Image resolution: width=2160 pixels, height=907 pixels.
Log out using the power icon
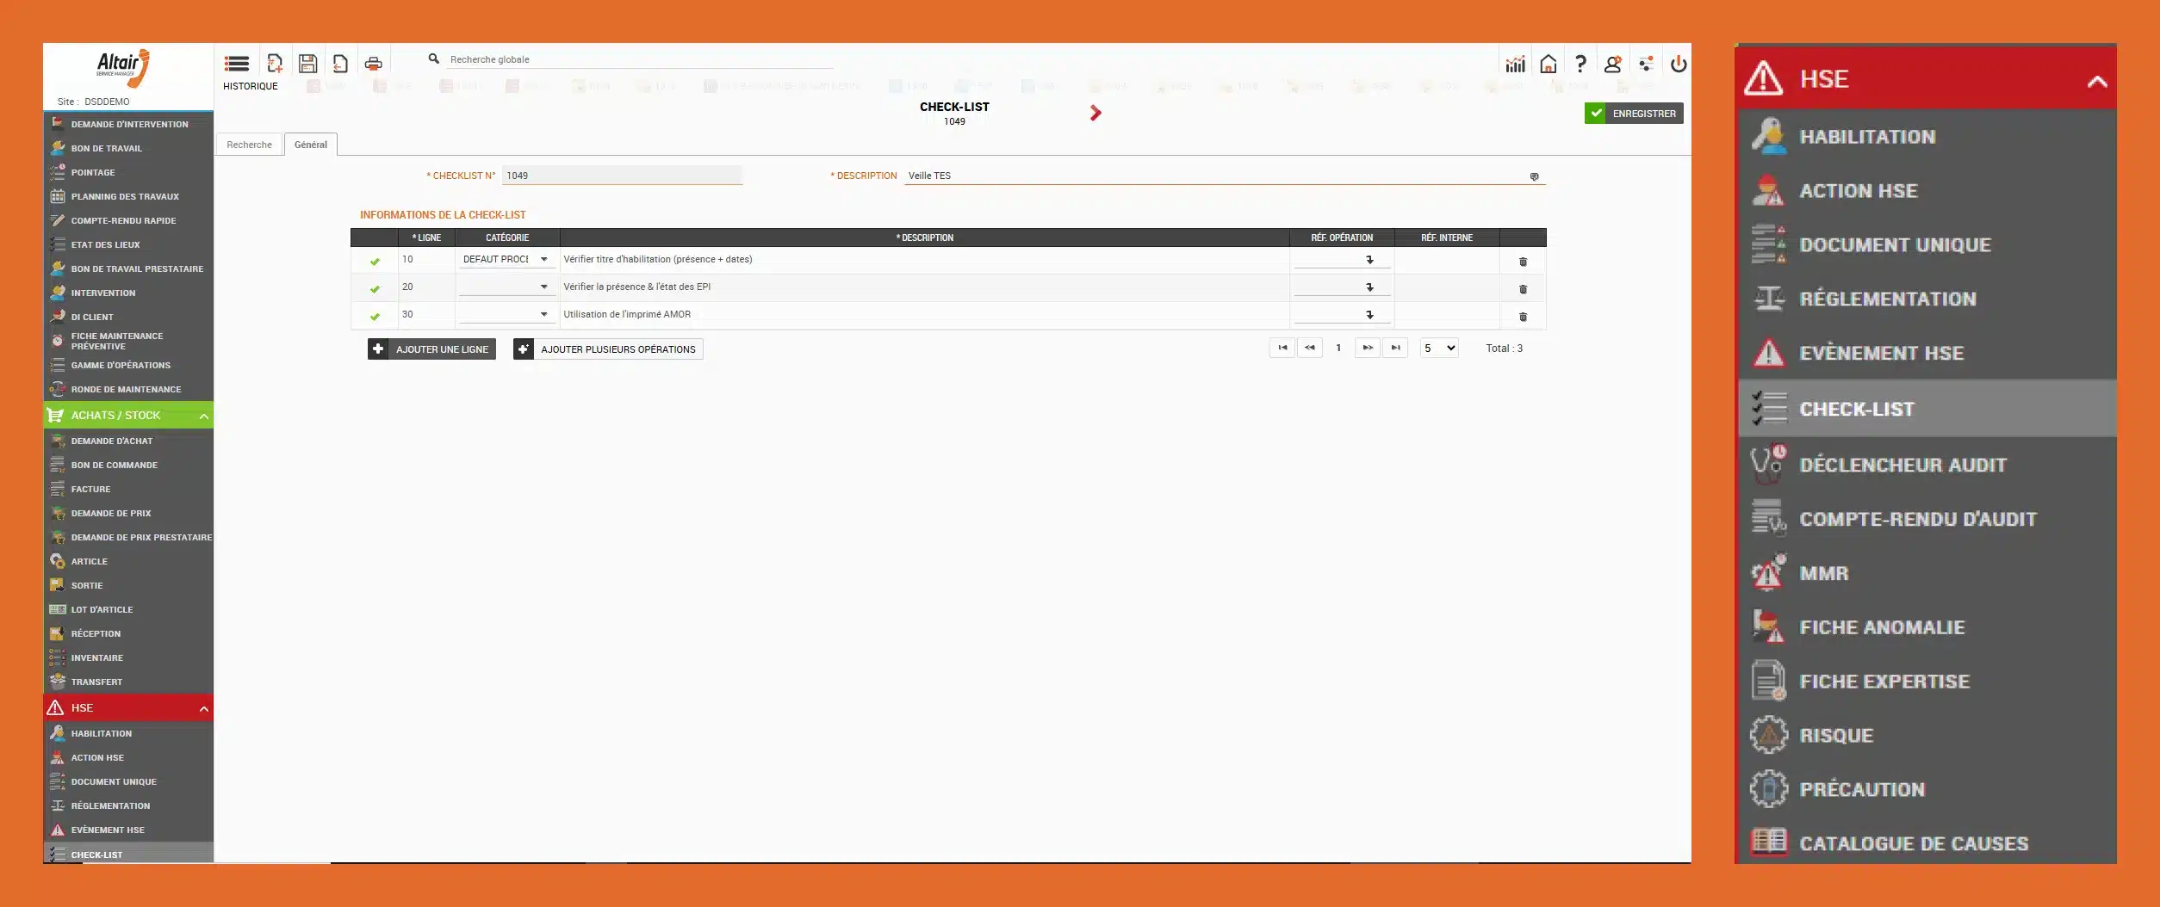1679,64
